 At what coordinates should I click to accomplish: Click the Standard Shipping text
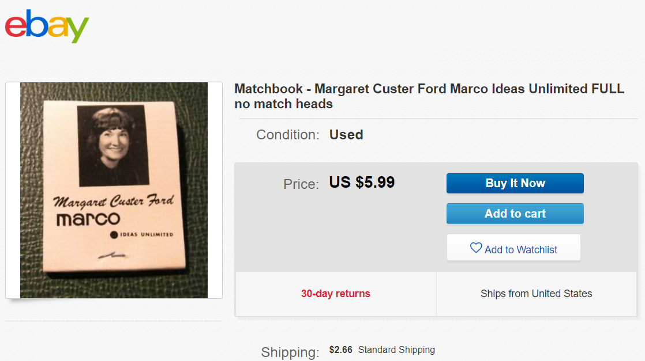tap(396, 349)
